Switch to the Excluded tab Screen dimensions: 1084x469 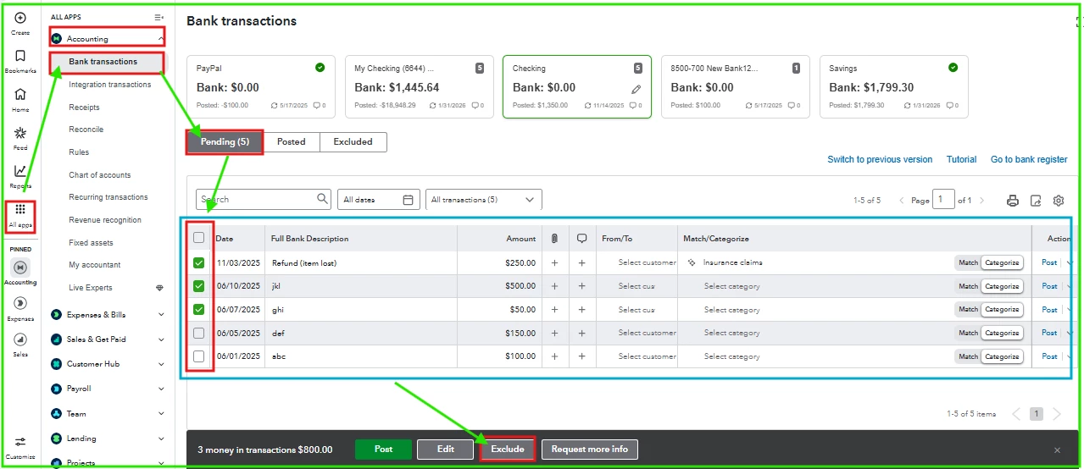(x=353, y=142)
